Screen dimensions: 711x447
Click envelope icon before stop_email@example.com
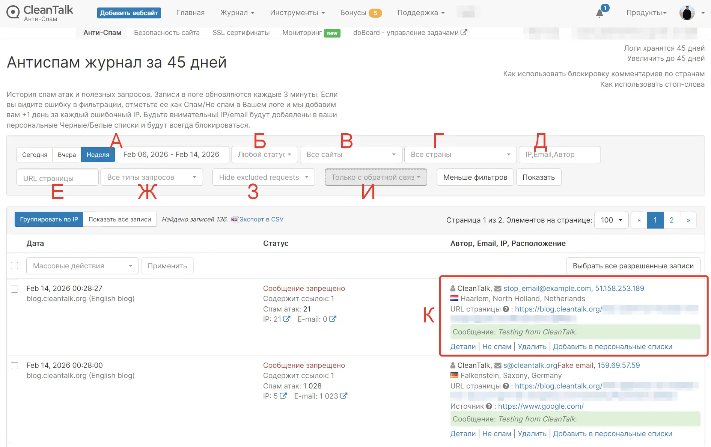(497, 288)
